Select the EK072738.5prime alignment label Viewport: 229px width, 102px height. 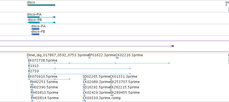43,60
